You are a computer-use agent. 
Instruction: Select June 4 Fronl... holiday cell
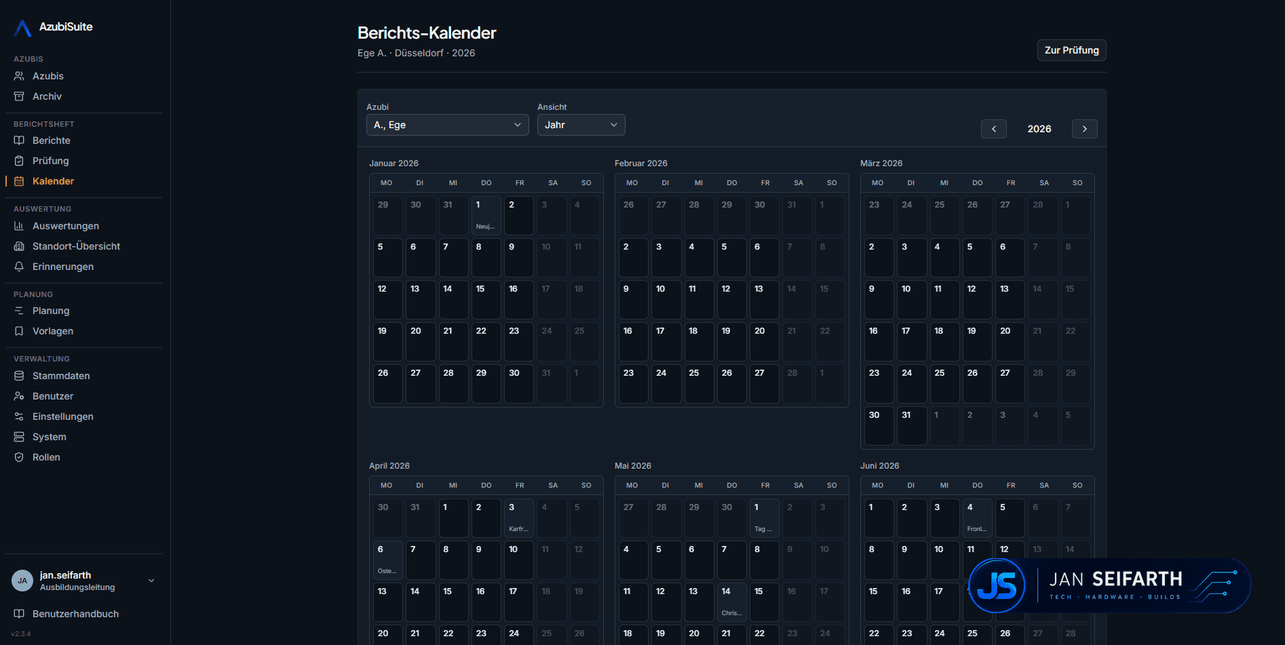(x=978, y=518)
